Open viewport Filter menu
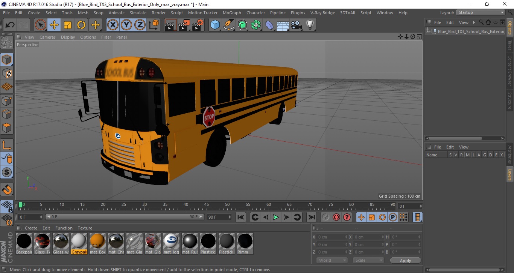This screenshot has width=514, height=273. [x=106, y=37]
